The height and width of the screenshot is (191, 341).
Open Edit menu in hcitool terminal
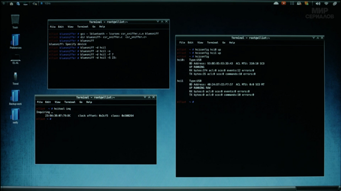tap(48, 102)
